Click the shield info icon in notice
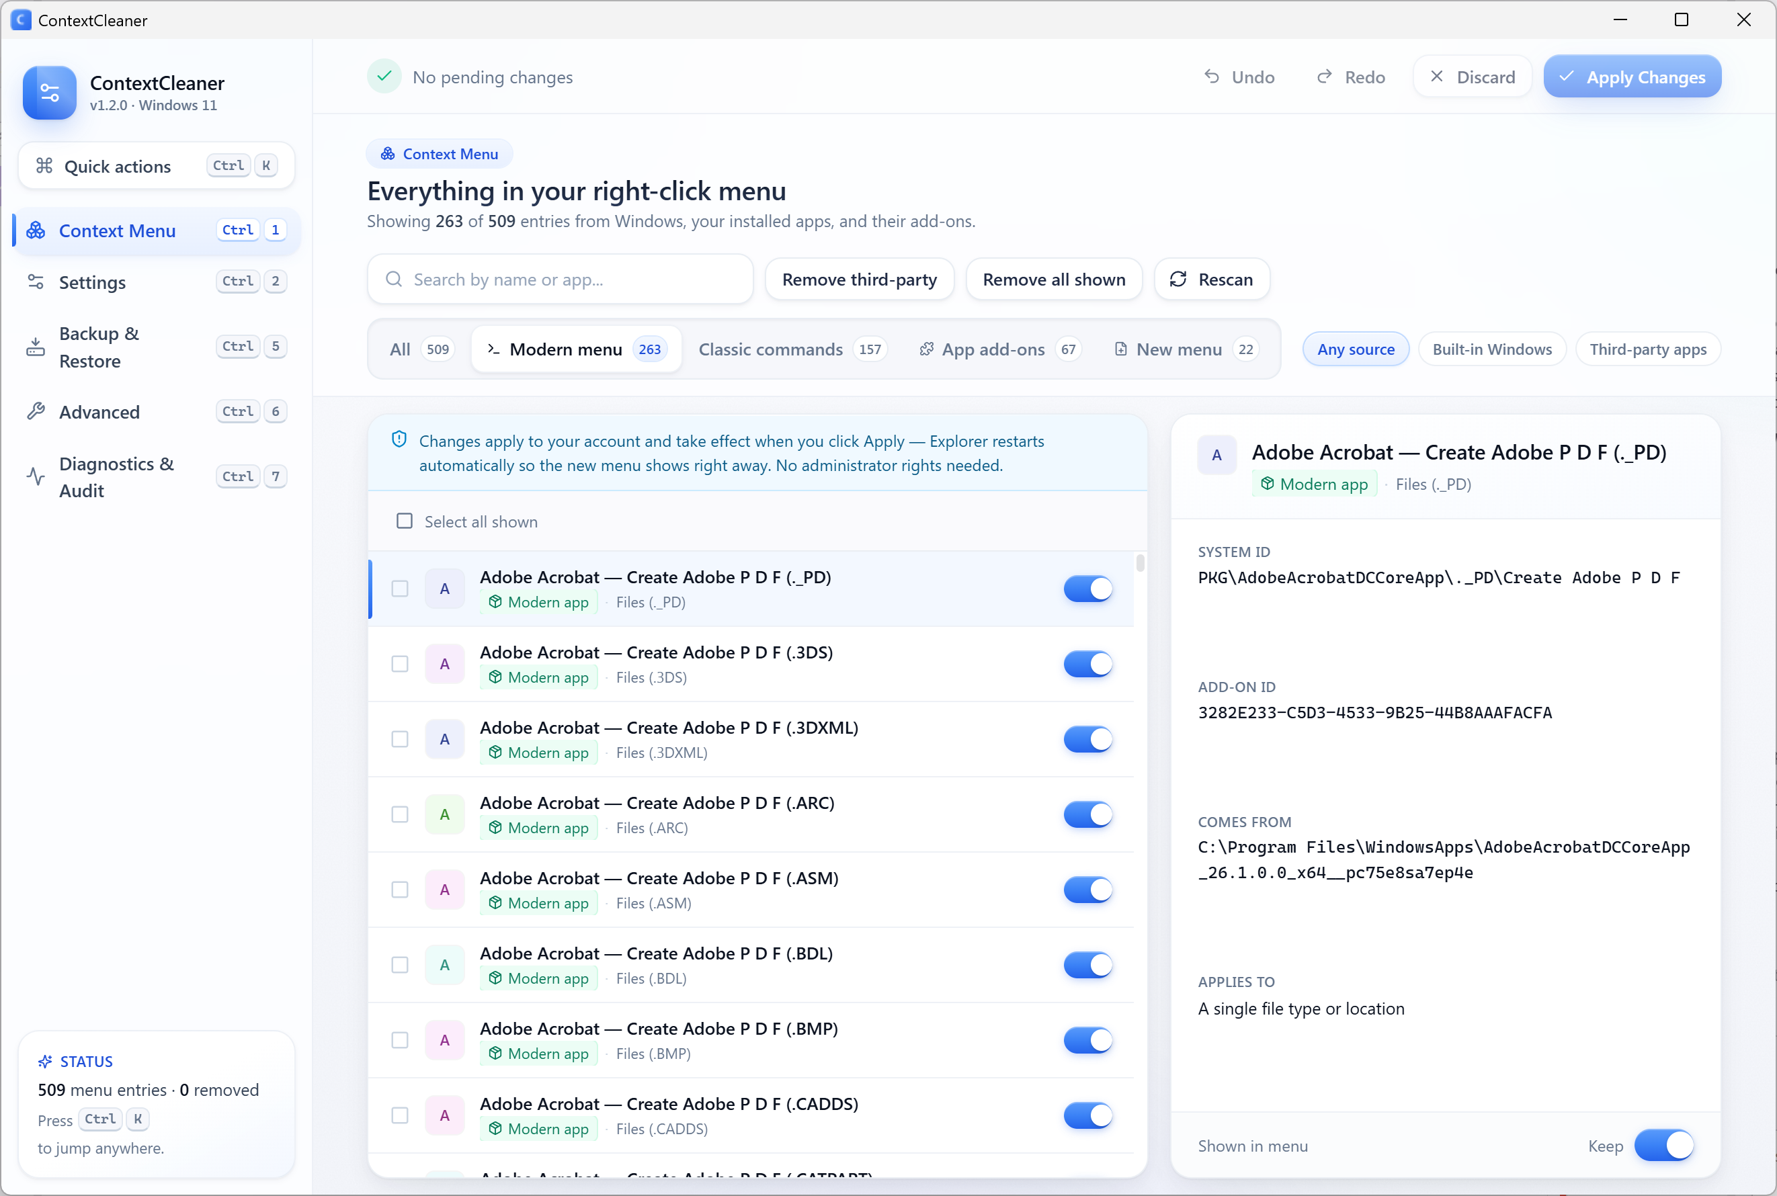Screen dimensions: 1777x1196 399,439
